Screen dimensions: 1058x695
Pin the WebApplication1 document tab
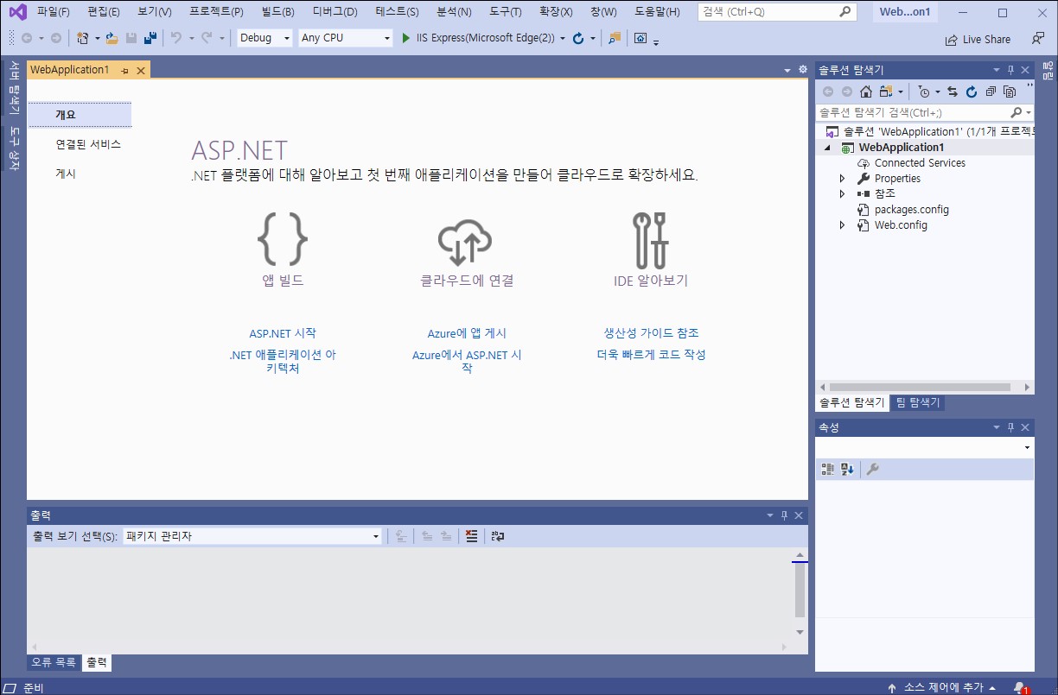click(x=125, y=70)
